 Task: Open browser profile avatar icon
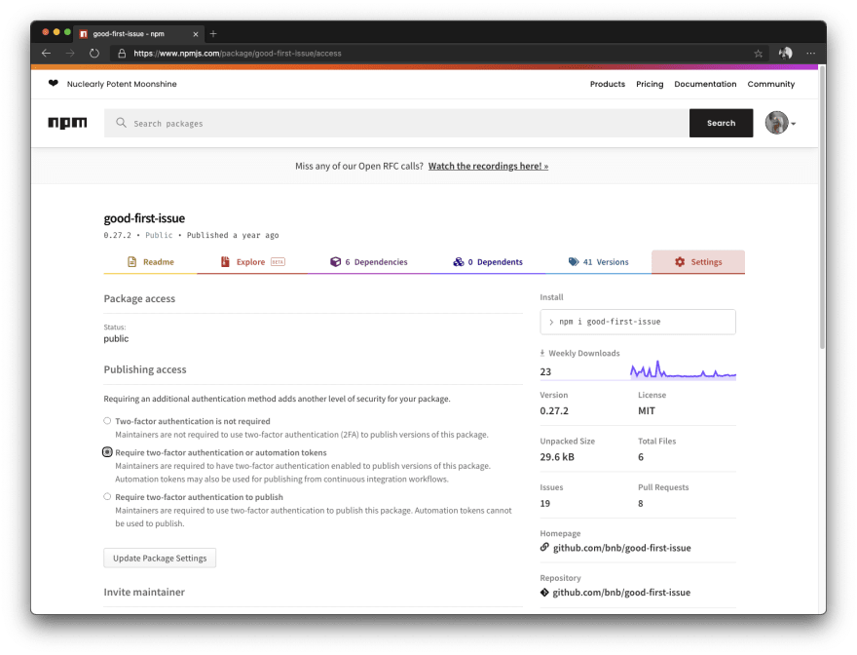[785, 53]
